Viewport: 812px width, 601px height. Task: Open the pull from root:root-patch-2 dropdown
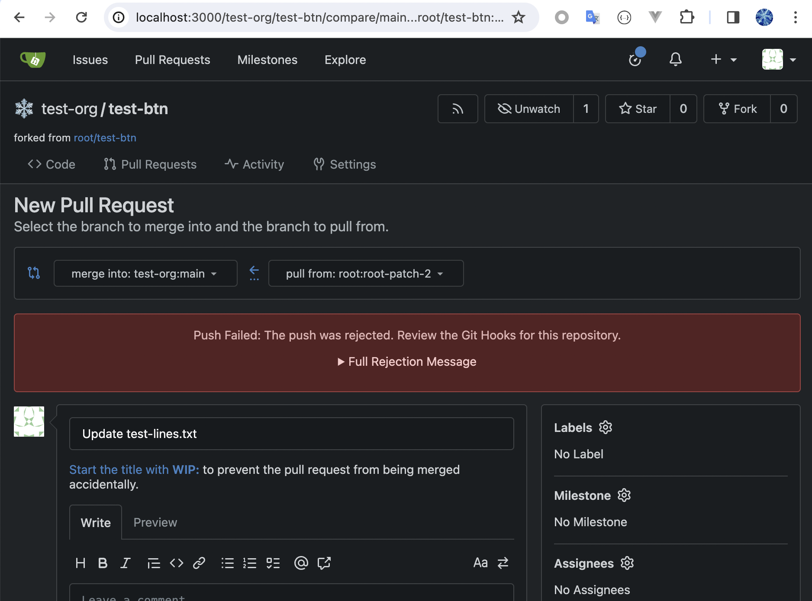point(366,274)
